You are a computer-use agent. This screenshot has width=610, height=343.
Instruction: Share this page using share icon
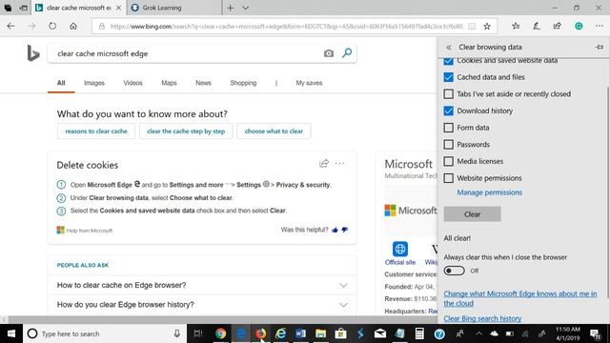(557, 26)
